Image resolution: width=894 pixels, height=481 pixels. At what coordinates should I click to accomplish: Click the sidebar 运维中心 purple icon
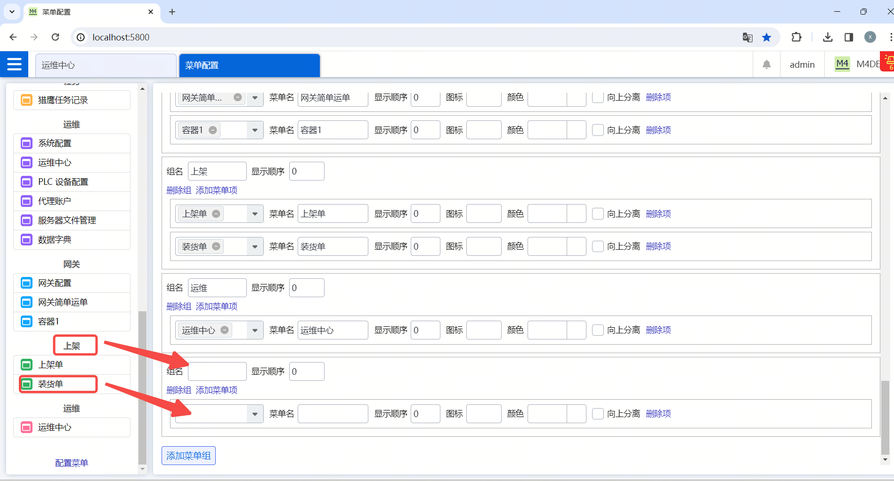coord(26,163)
